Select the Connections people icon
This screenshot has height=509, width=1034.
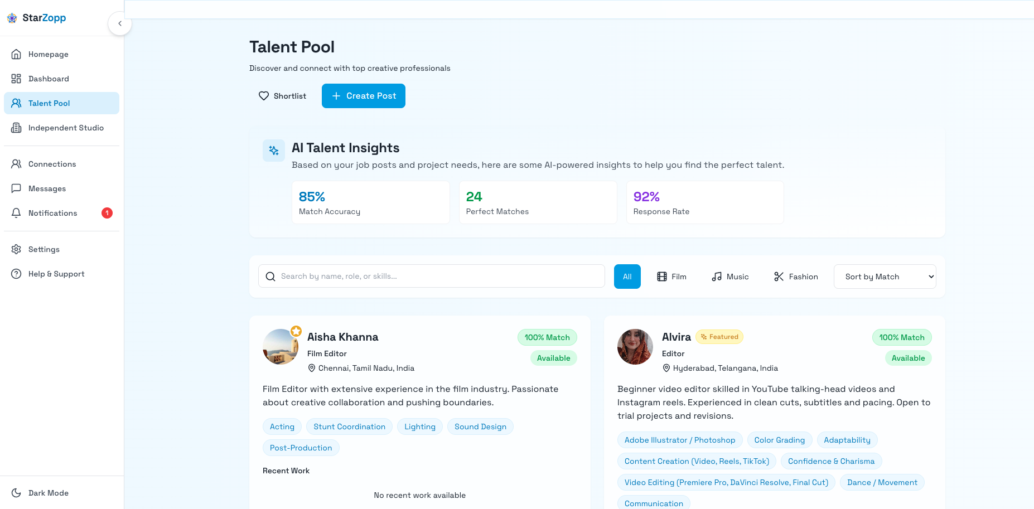pyautogui.click(x=16, y=163)
